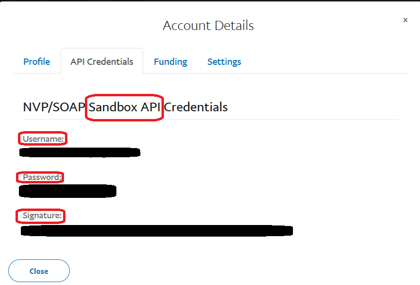Click the redacted username value
Screen dimensions: 420x285
click(80, 153)
